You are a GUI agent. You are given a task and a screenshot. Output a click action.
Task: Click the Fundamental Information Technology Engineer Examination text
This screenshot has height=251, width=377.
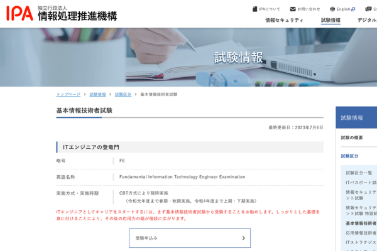(182, 177)
